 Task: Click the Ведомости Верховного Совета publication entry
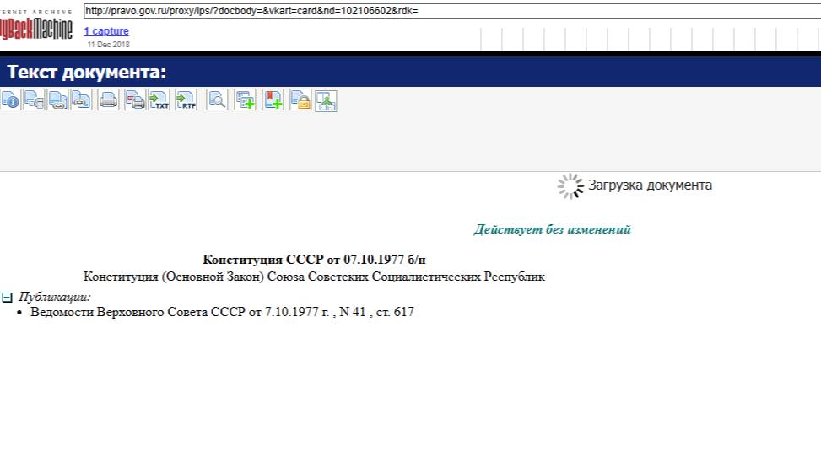coord(222,313)
